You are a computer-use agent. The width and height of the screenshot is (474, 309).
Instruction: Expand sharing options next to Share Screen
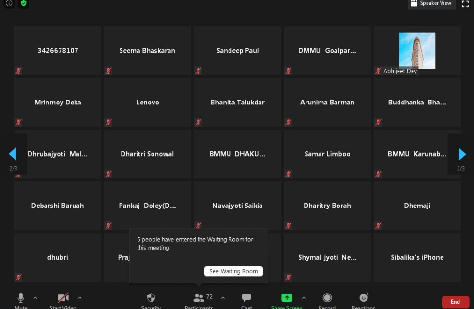(304, 298)
